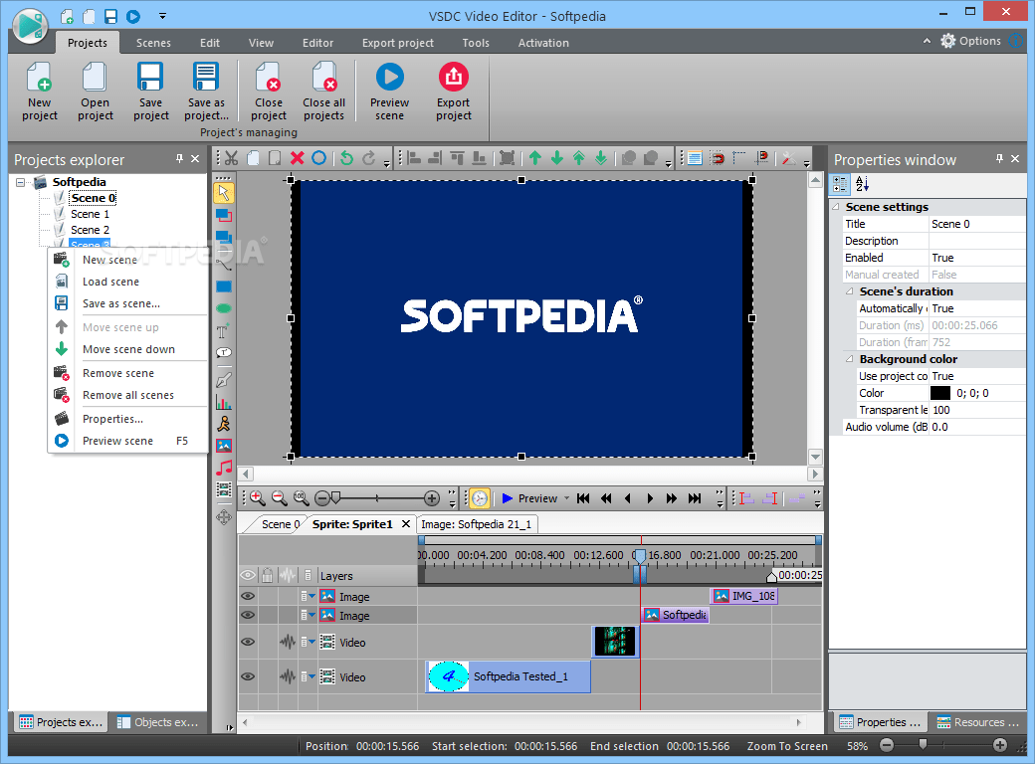Click the black Color swatch in Scene settings
Screen dimensions: 1035x764
[x=939, y=392]
